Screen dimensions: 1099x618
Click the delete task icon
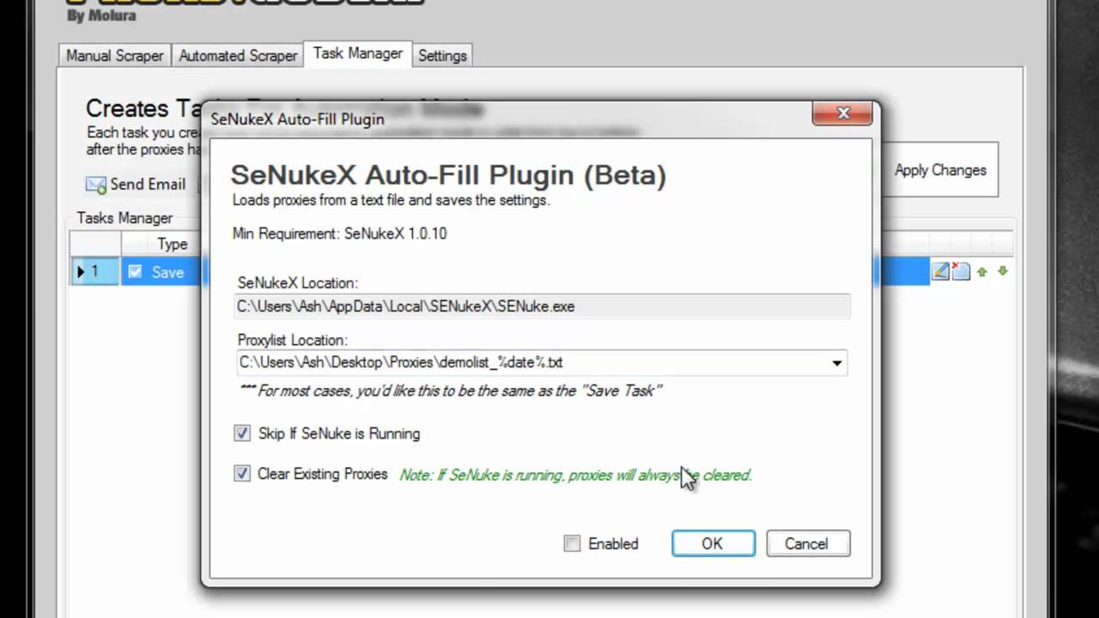coord(961,272)
